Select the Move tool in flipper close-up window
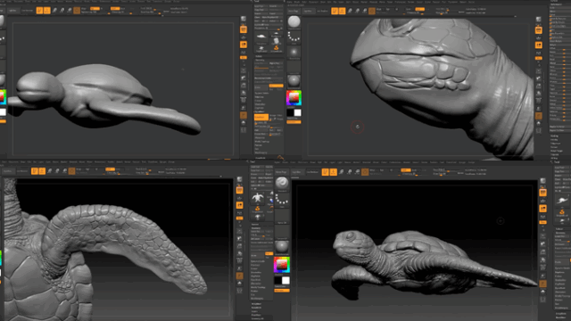Viewport: 571px width, 321px height. (50, 170)
